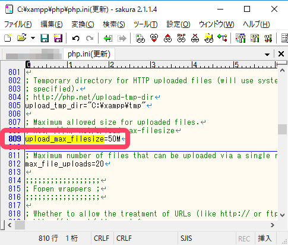Open the ウィンドウ(W) menu
Image resolution: width=288 pixels, height=245 pixels.
(217, 24)
